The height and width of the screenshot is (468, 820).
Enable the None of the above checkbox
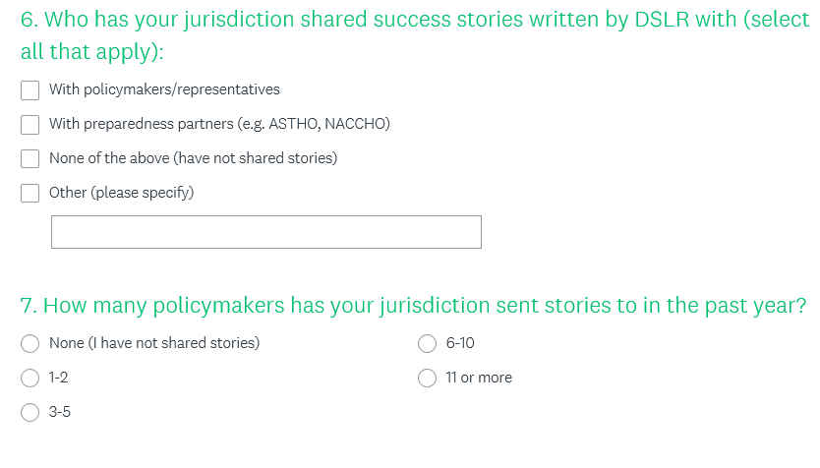[30, 158]
